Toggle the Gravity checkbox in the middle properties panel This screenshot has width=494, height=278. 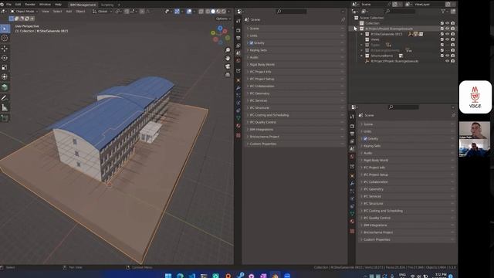(x=252, y=43)
